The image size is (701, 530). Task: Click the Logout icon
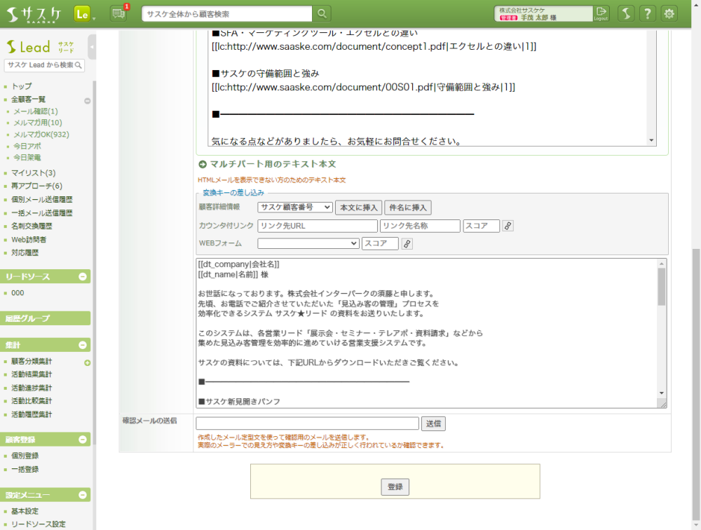pyautogui.click(x=601, y=13)
